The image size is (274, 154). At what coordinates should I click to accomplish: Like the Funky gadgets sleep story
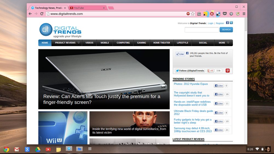click(219, 121)
